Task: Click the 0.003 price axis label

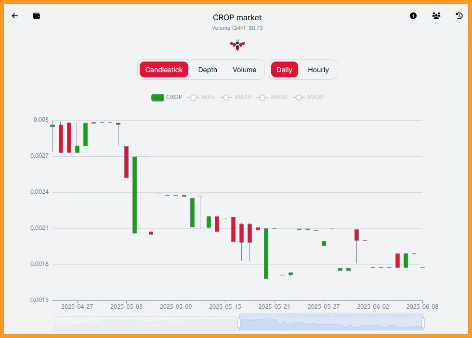Action: point(41,120)
